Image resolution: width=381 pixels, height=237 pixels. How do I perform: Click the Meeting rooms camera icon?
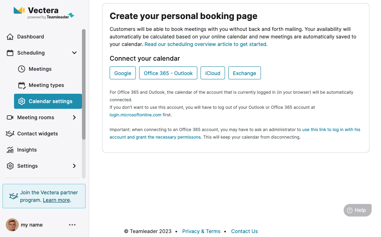(x=10, y=117)
